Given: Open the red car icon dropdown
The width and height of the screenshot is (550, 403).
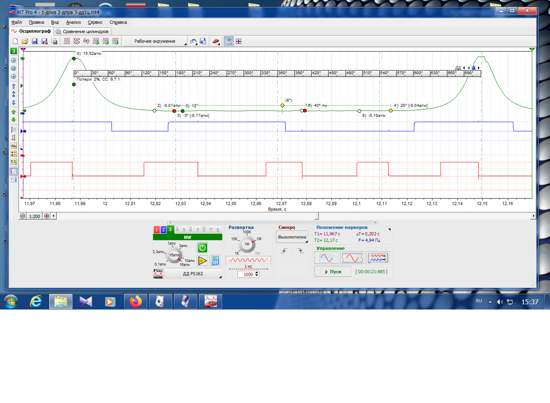Looking at the screenshot, I should pyautogui.click(x=216, y=41).
